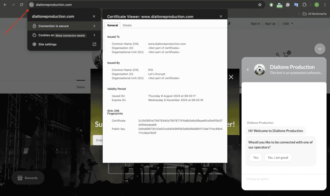
Task: Collapse the chat widget with chevron button
Action: 320,49
